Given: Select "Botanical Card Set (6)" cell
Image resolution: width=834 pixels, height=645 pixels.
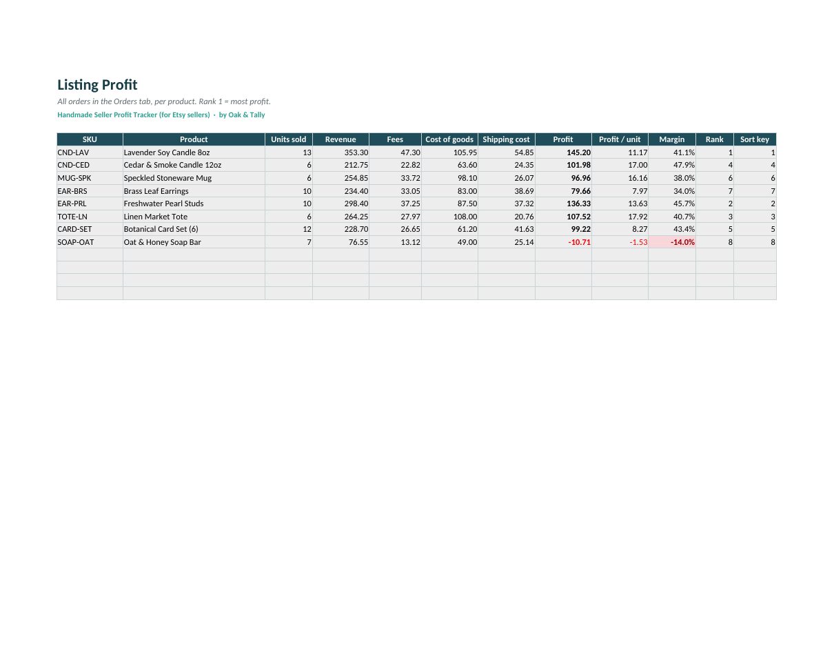Looking at the screenshot, I should 194,229.
